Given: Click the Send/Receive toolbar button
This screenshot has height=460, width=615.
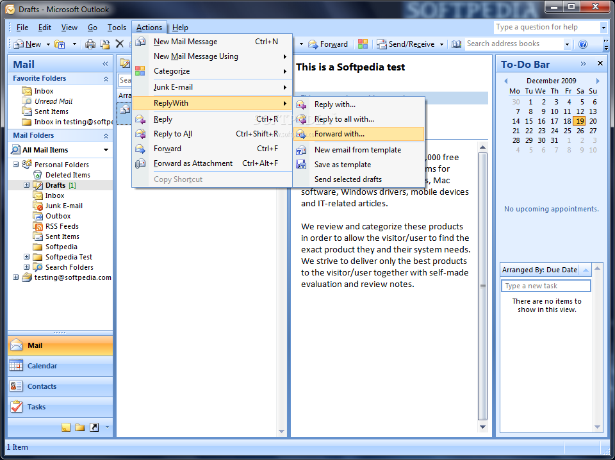Looking at the screenshot, I should point(406,44).
